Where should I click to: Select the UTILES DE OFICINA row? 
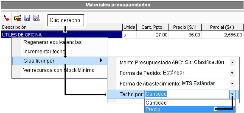pos(62,35)
